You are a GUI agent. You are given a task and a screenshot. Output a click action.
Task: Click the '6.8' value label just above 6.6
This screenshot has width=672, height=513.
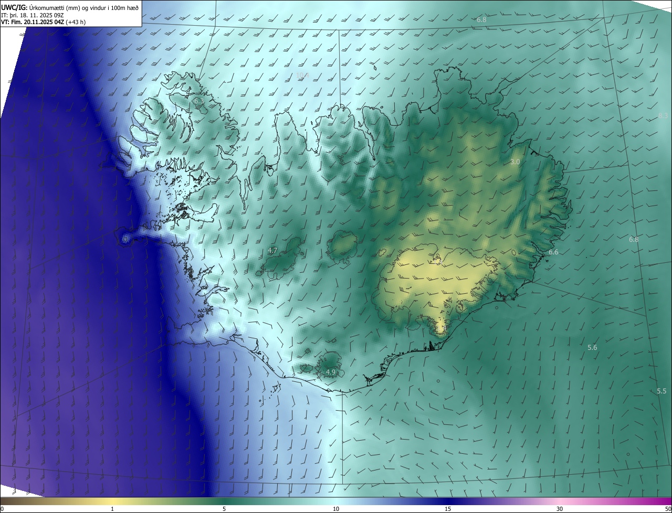coord(634,240)
